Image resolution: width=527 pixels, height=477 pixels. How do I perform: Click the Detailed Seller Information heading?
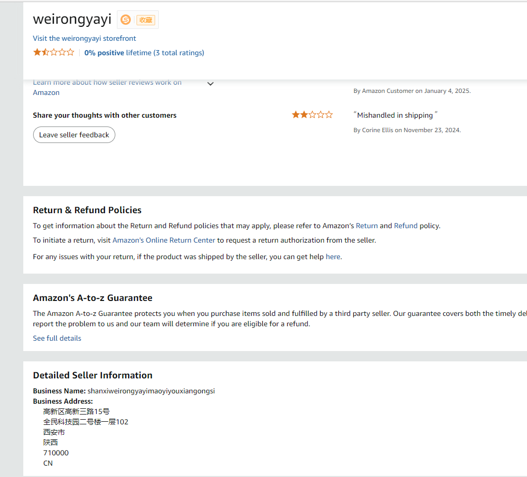93,375
